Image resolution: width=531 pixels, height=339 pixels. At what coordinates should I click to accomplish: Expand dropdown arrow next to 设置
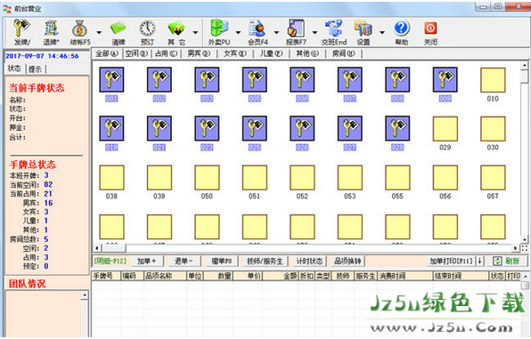(382, 33)
